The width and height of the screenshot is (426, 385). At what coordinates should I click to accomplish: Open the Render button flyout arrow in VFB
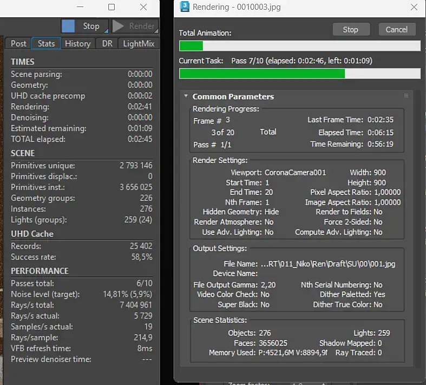[x=156, y=31]
